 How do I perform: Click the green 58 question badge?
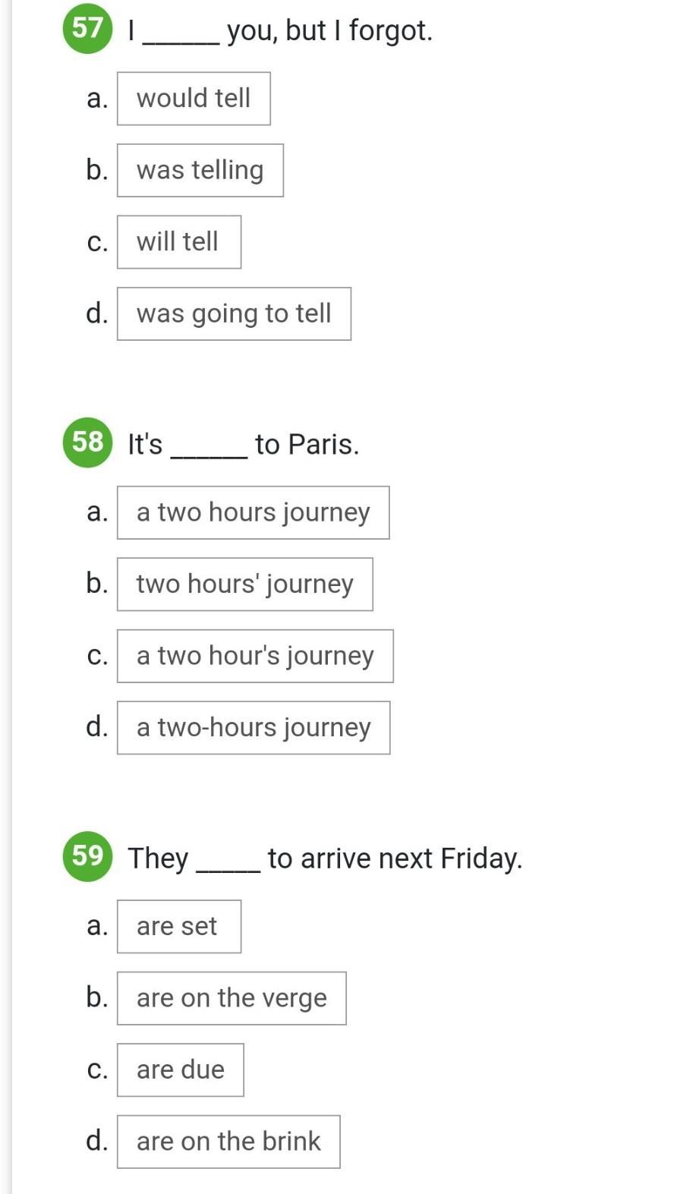click(87, 443)
